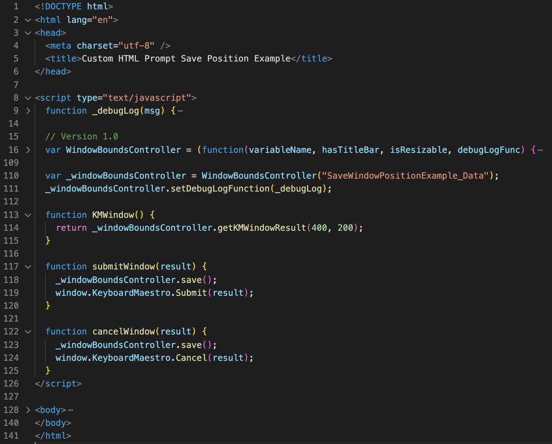This screenshot has width=552, height=444.
Task: Click the ellipsis after the body tag
Action: tap(70, 410)
